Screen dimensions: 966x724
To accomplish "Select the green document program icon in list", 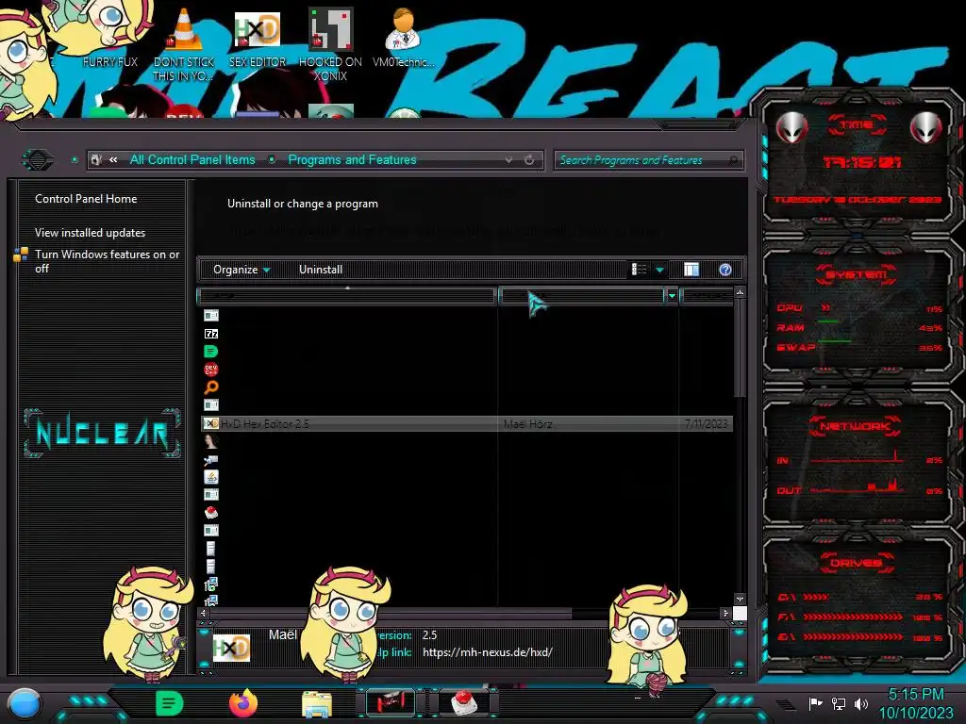I will point(210,352).
